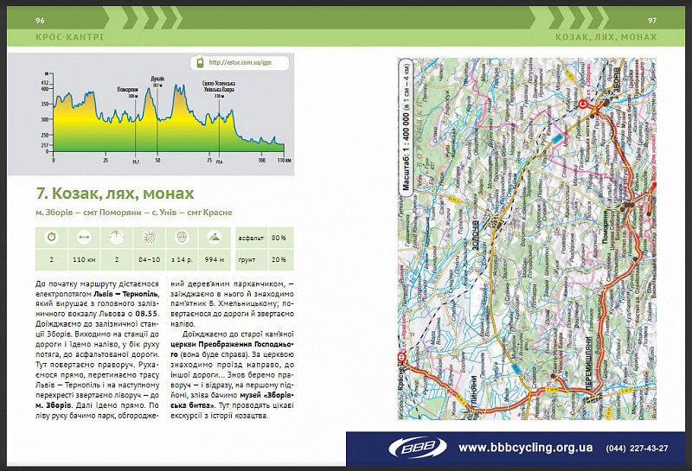The height and width of the screenshot is (471, 692).
Task: Click the 'Поморяни' marker on the elevation chart
Action: click(x=127, y=92)
